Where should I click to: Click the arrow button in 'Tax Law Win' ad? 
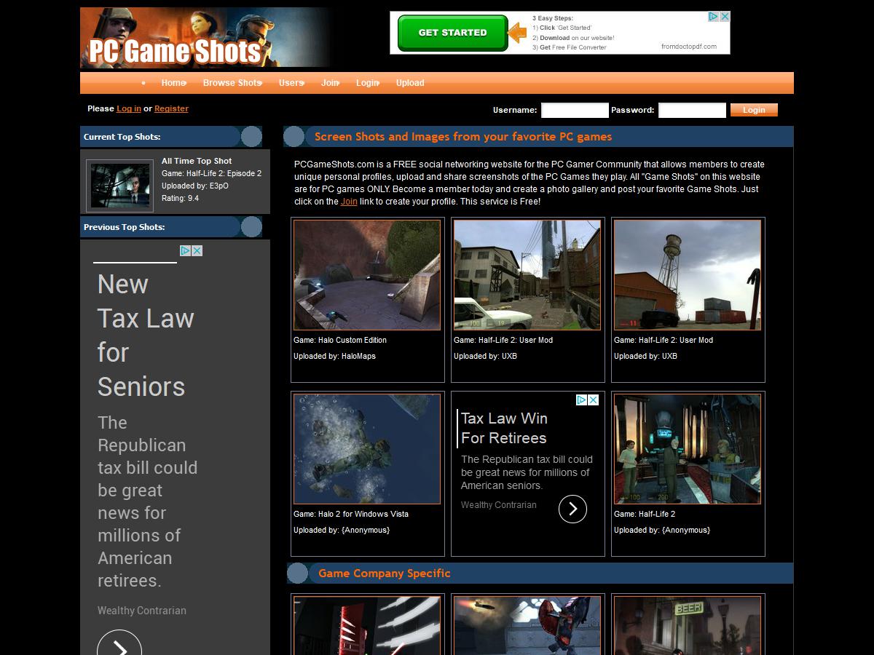[572, 509]
